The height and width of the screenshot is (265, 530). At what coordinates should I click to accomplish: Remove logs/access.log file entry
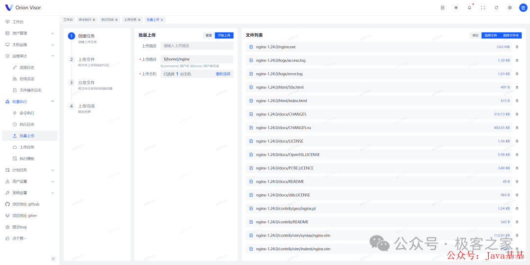[x=517, y=60]
